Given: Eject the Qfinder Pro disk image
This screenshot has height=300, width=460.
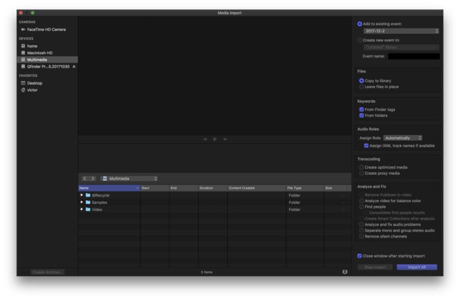Looking at the screenshot, I should tap(74, 66).
